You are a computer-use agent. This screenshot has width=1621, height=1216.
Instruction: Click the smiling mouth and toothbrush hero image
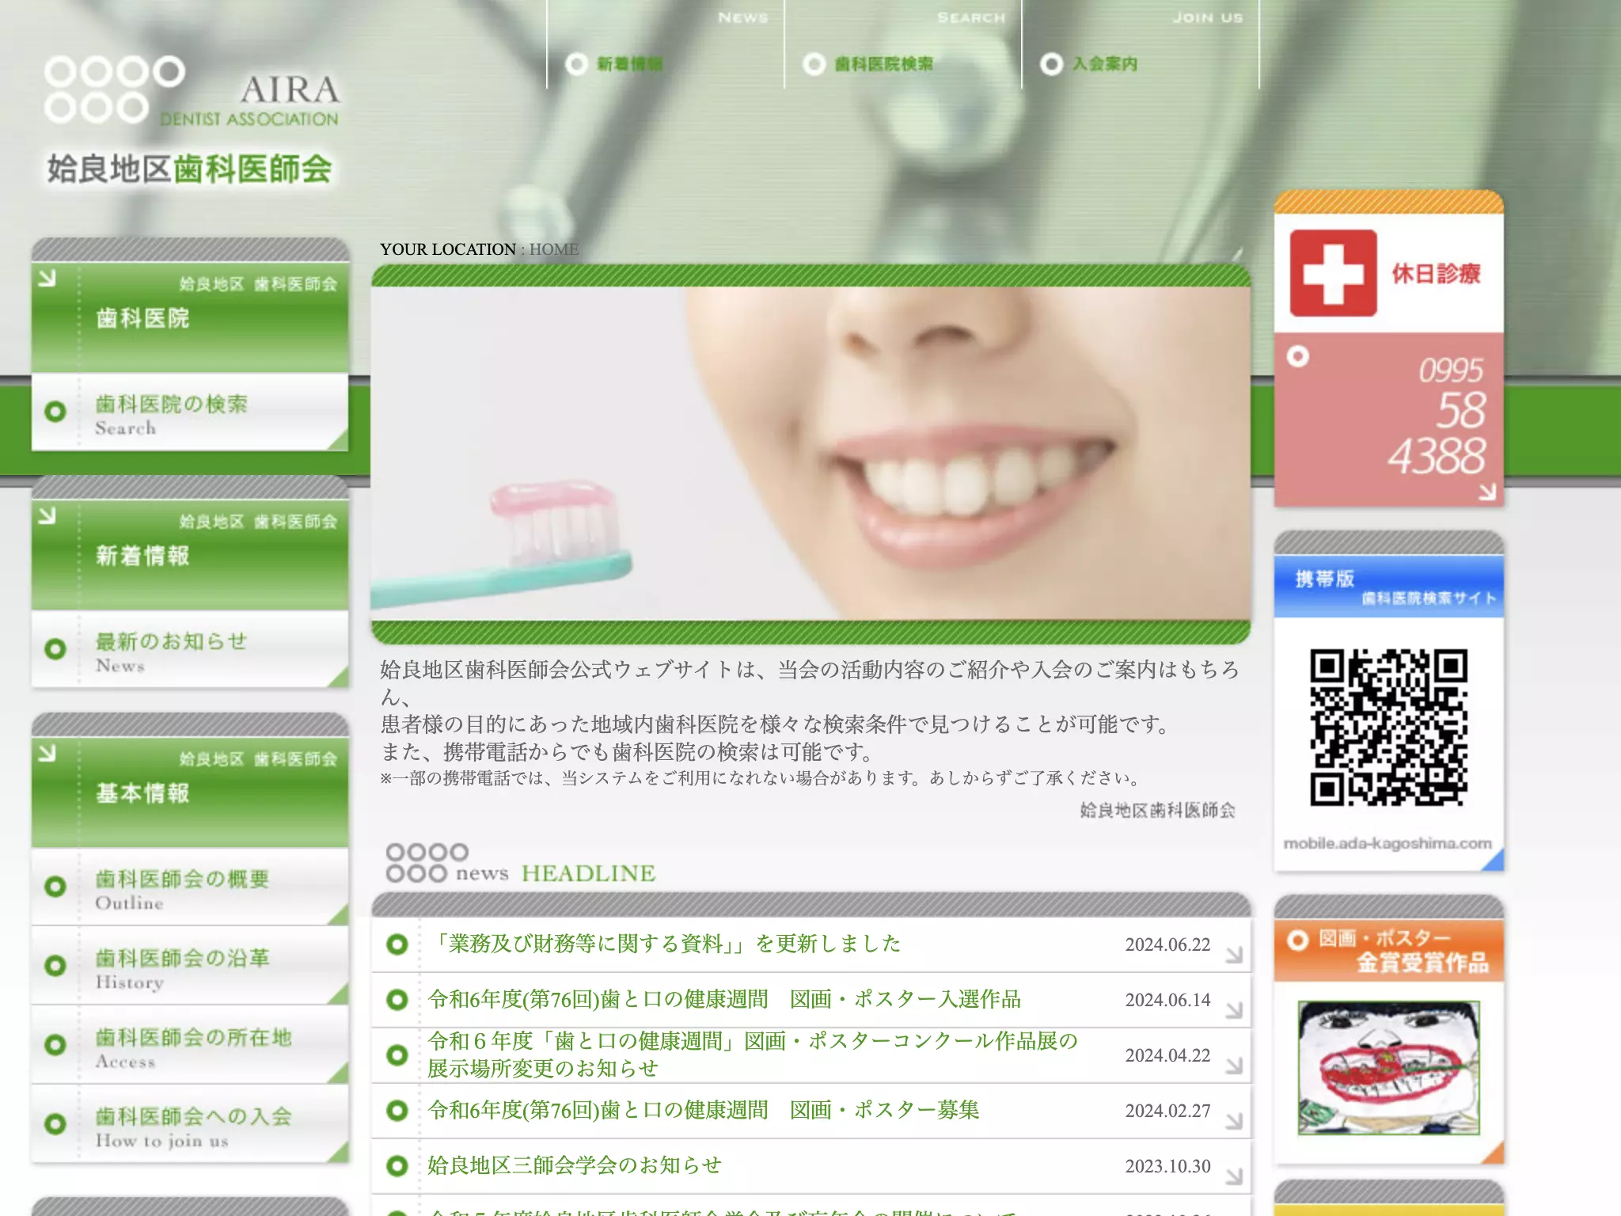pos(810,453)
